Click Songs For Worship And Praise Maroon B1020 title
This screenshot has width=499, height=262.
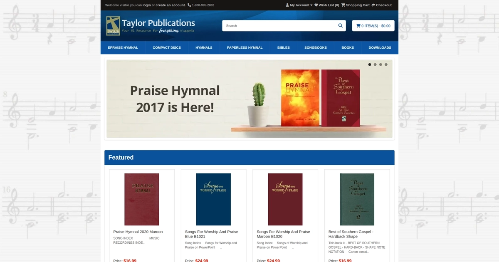pos(283,234)
